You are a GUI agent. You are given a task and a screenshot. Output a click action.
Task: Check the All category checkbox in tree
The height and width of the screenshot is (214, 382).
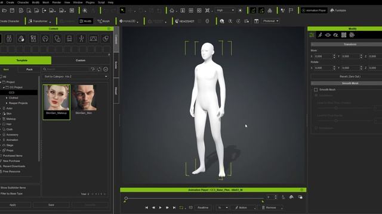(1, 77)
